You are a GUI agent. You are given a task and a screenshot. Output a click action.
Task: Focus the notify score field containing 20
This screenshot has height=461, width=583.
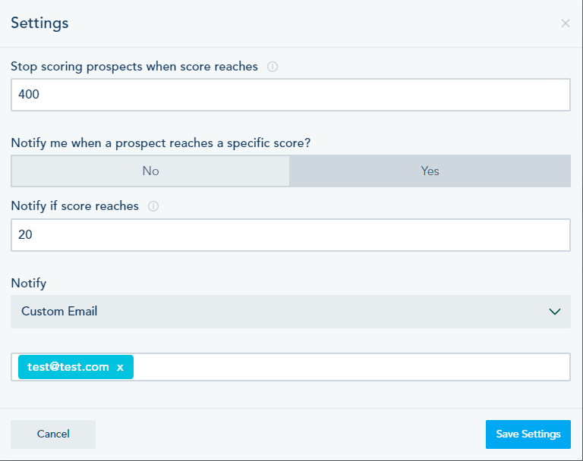[290, 235]
